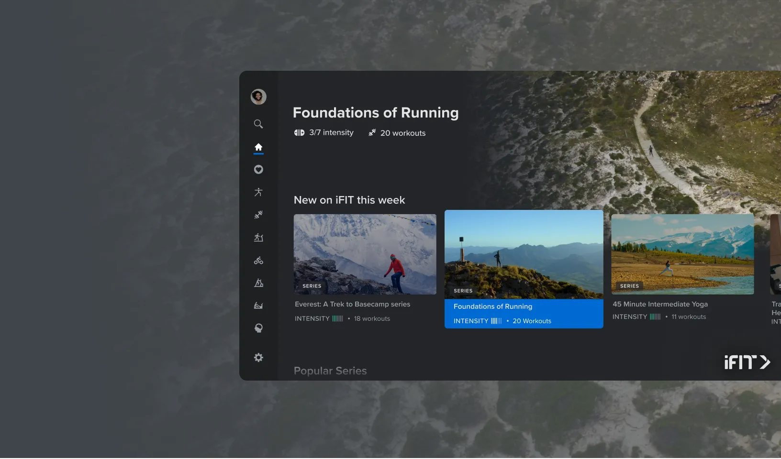
Task: Click the Popular Series heading
Action: click(x=330, y=371)
